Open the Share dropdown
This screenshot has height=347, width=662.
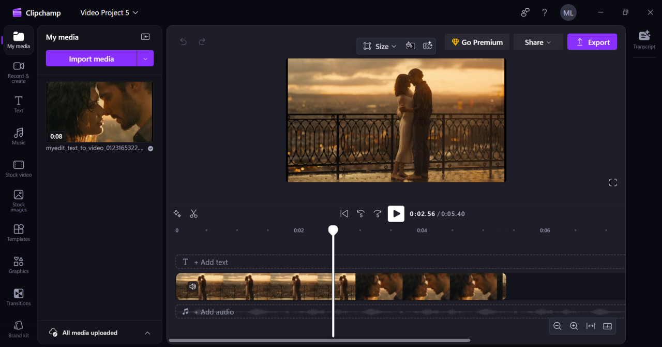click(538, 42)
